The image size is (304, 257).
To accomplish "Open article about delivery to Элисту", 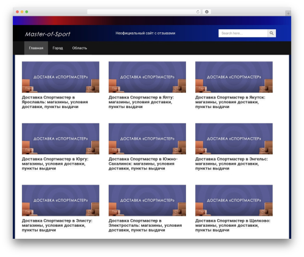I will (57, 225).
